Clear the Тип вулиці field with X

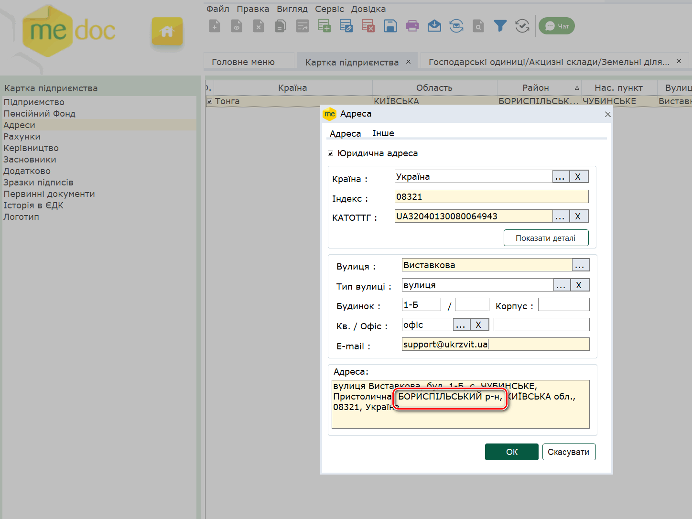pos(579,285)
